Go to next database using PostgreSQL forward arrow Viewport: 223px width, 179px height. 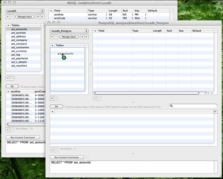click(86, 37)
